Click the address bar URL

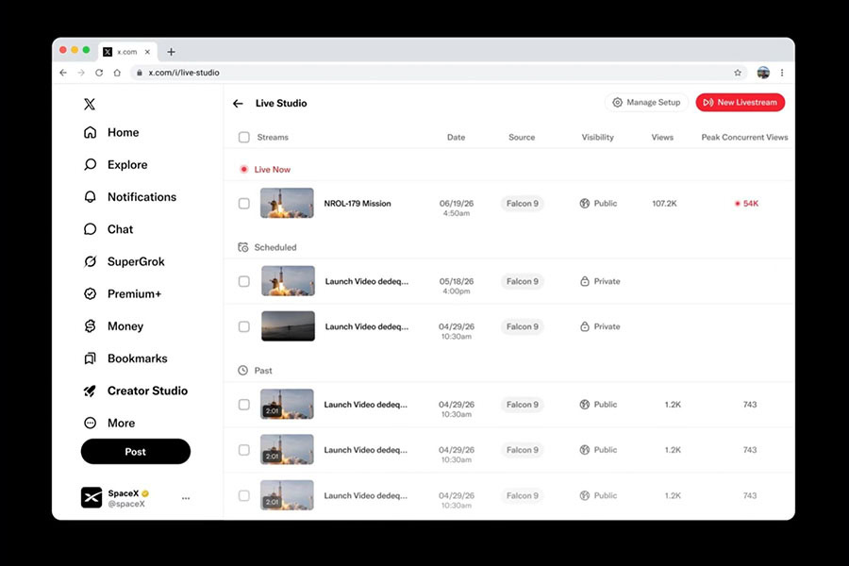point(184,73)
